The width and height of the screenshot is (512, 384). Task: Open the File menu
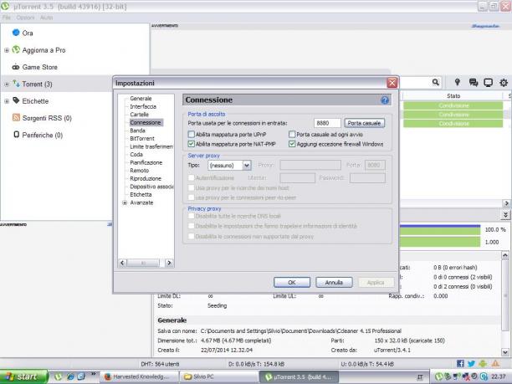[x=7, y=18]
